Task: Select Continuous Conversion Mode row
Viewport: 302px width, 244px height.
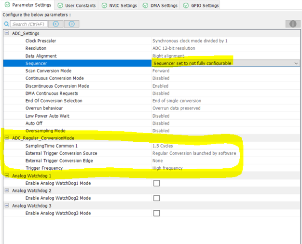Action: [151, 78]
